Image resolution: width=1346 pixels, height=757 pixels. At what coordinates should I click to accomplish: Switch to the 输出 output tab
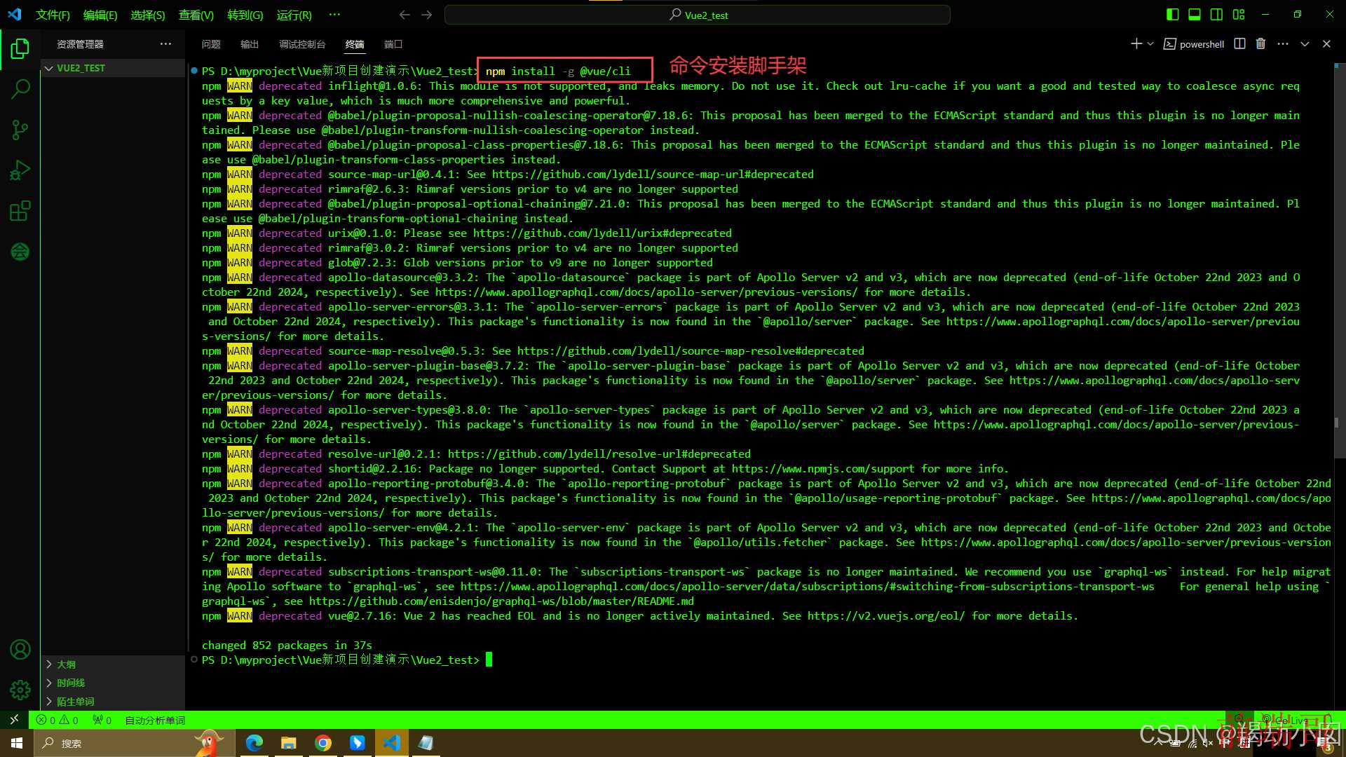250,44
